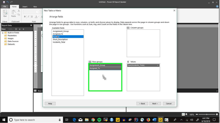
Task: Open Spotify from the taskbar
Action: 99,120
